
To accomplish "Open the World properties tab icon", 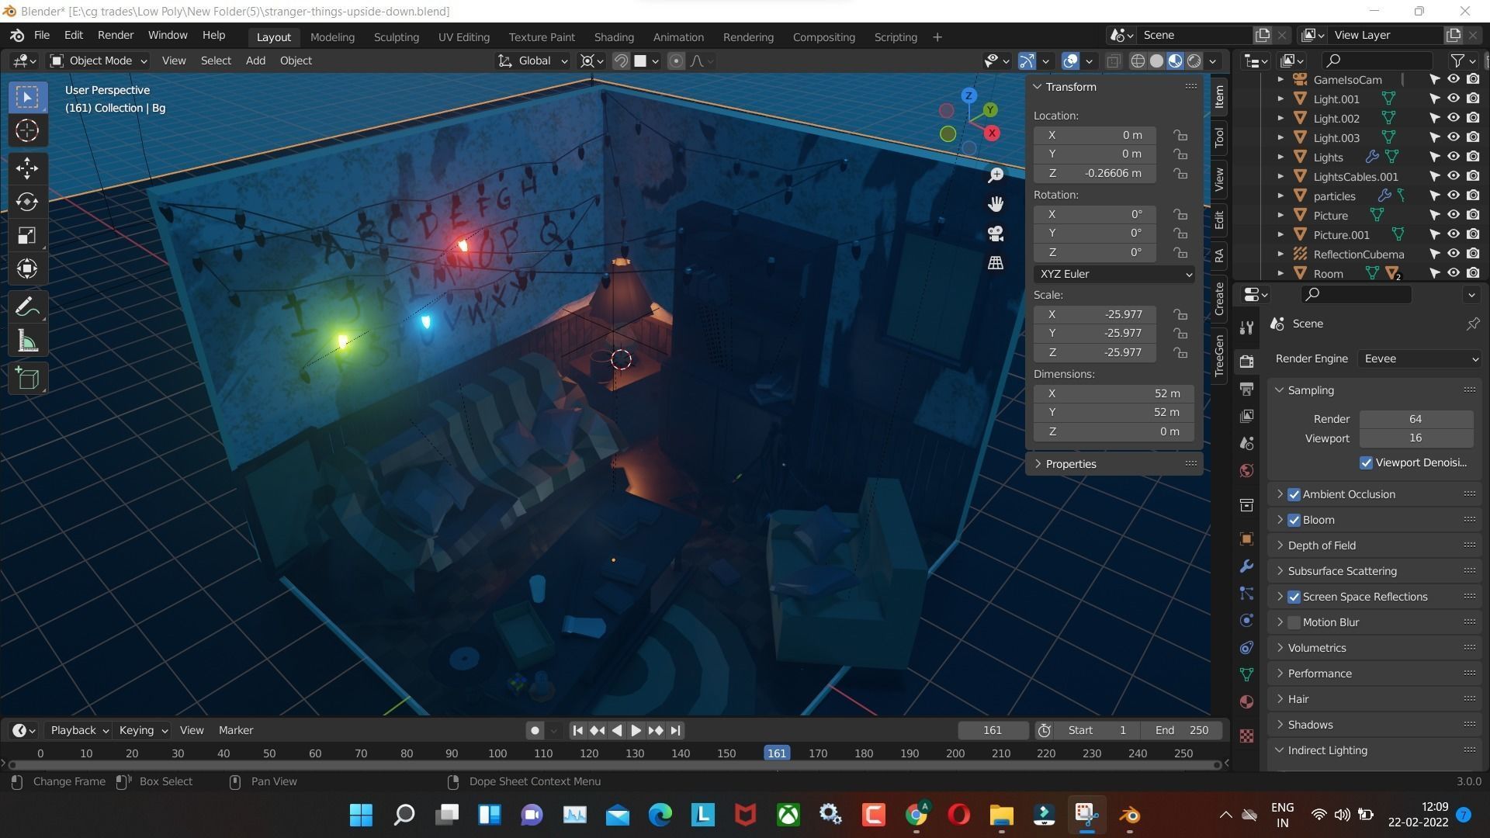I will pos(1246,471).
